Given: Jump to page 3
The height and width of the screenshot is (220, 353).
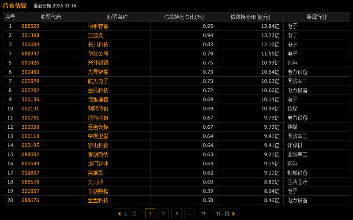Looking at the screenshot, I should point(176,213).
